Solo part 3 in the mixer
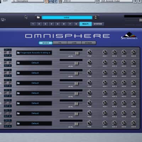142x142 pixels. pyautogui.click(x=10, y=73)
